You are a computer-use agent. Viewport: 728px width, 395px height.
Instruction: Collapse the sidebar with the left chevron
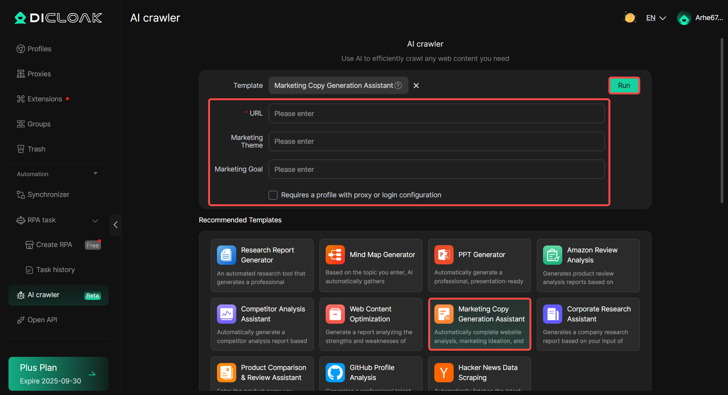tap(116, 225)
